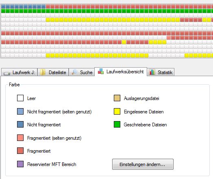Pick the Fragmentiert (selten genutzt) salmon swatch
The height and width of the screenshot is (179, 213).
click(20, 138)
